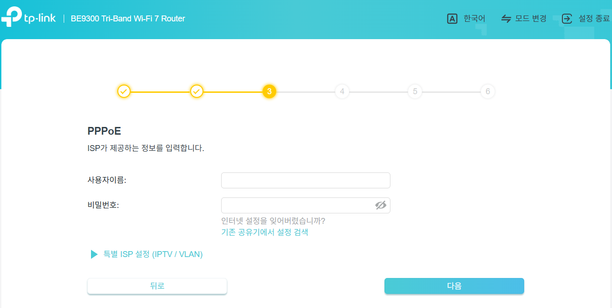Image resolution: width=612 pixels, height=308 pixels.
Task: Focus the 사용자이름 input field
Action: [306, 180]
